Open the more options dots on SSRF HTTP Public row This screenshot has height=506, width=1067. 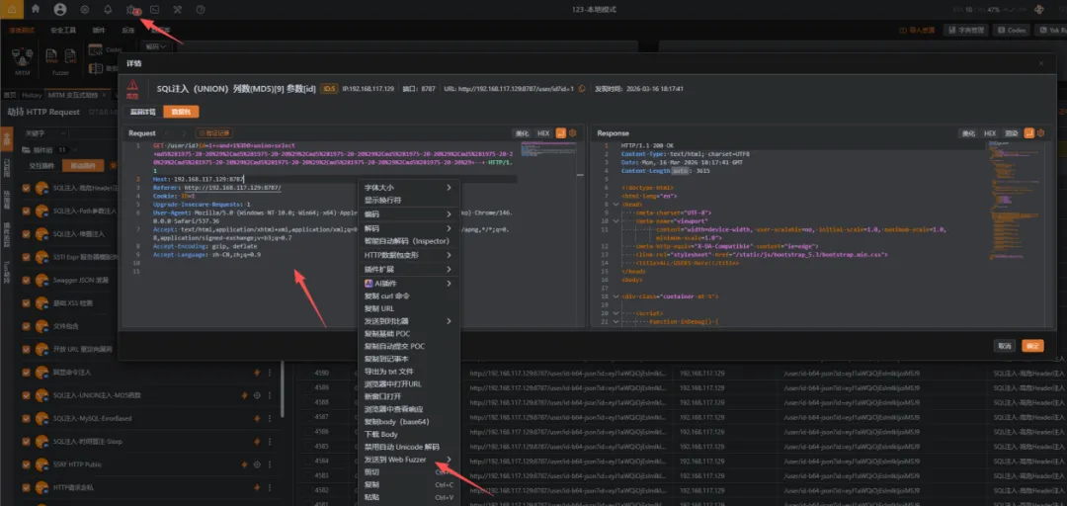point(270,464)
